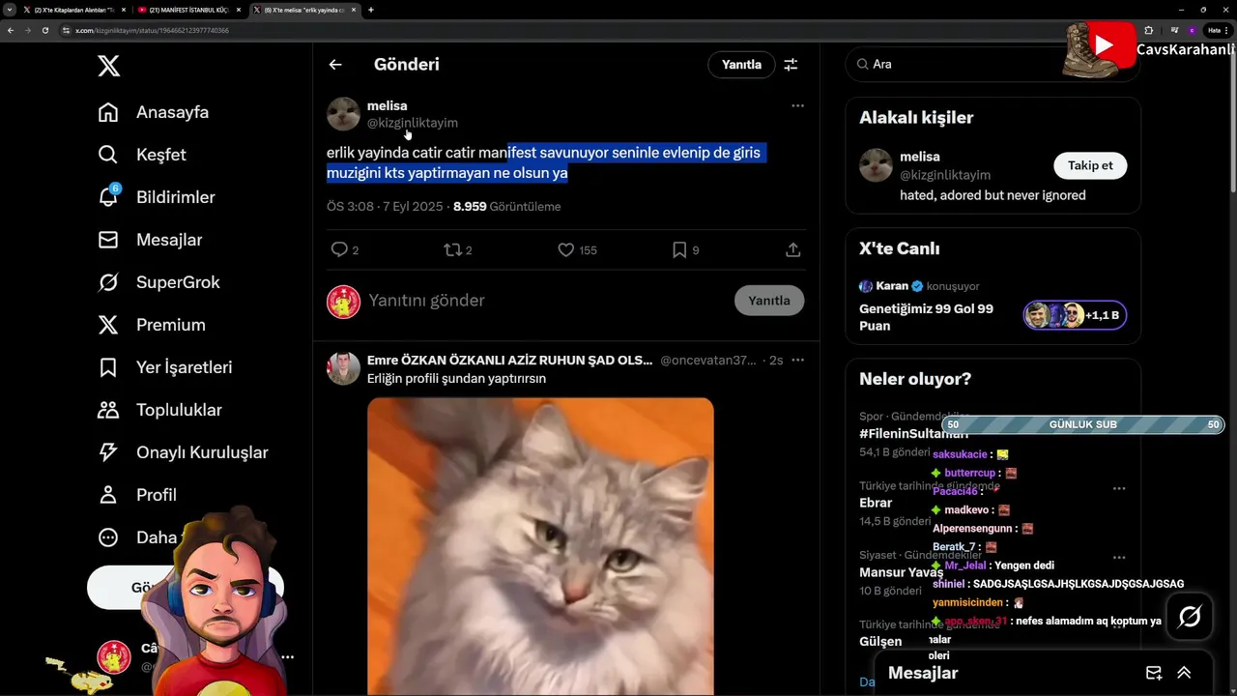This screenshot has width=1237, height=696.
Task: Open the @kizginliktayim handle on post
Action: coord(413,123)
